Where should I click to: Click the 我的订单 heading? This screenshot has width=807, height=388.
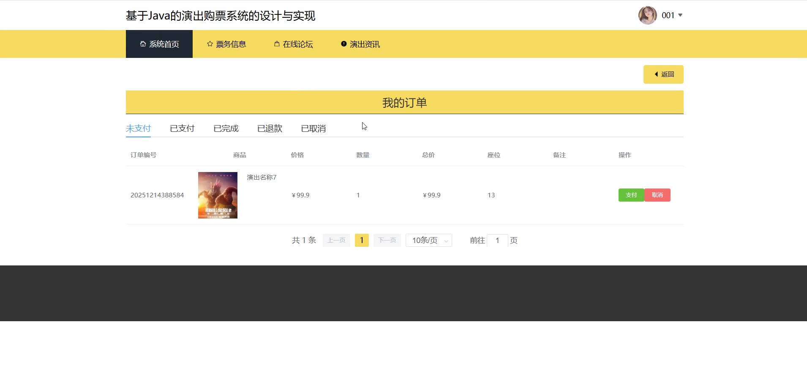pyautogui.click(x=404, y=103)
